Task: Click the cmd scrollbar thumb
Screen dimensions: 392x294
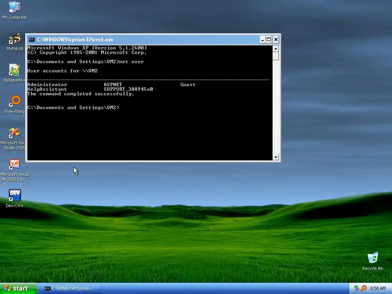Action: [276, 56]
